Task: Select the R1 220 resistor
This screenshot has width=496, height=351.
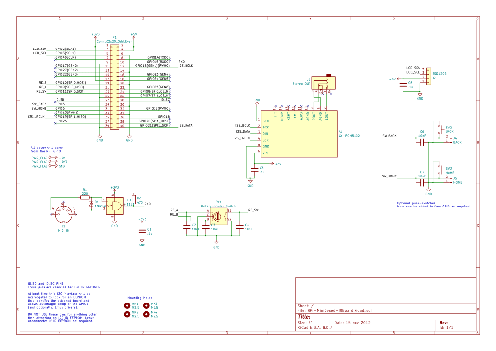Action: (x=85, y=197)
